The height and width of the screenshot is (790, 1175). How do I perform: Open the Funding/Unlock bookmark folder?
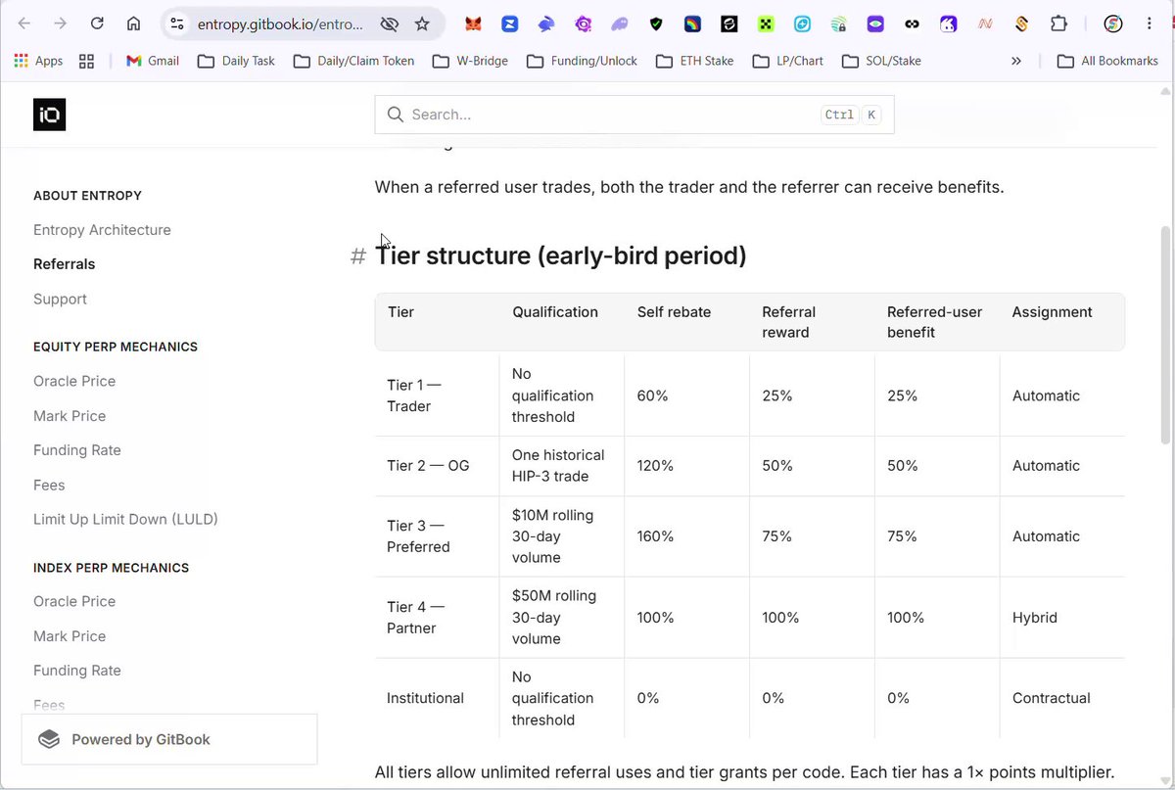pyautogui.click(x=582, y=61)
